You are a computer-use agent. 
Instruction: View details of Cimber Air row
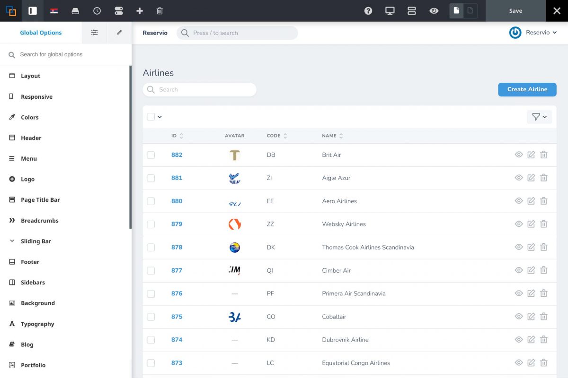(519, 270)
